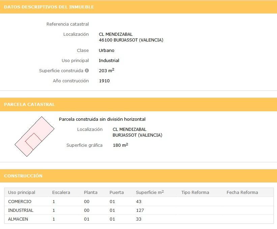Select the 'DATOS DESCRIPTIVOS DEL INMUEBLE' header
Image resolution: width=277 pixels, height=229 pixels.
[x=49, y=7]
